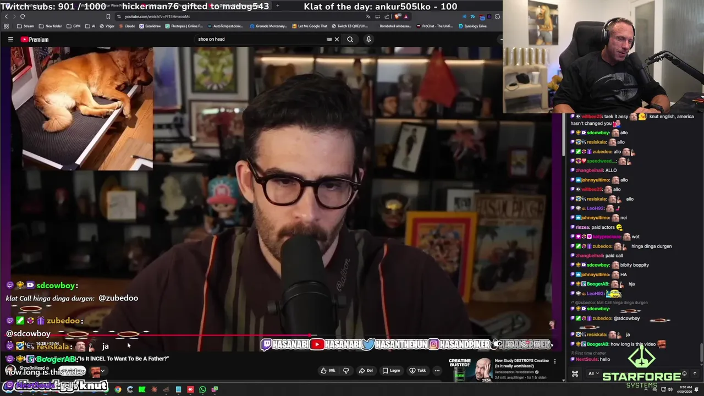Open clock showing 8:30 AM
Viewport: 704px width, 396px height.
point(684,389)
